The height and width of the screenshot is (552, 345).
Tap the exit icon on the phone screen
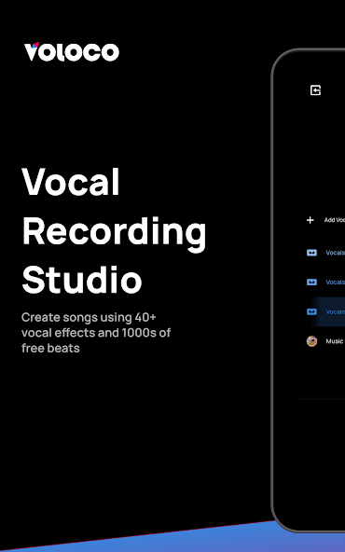(x=315, y=90)
